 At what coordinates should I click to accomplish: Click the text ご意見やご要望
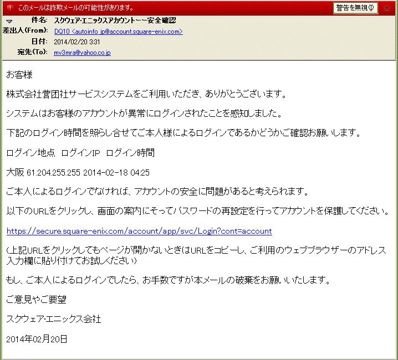click(36, 300)
